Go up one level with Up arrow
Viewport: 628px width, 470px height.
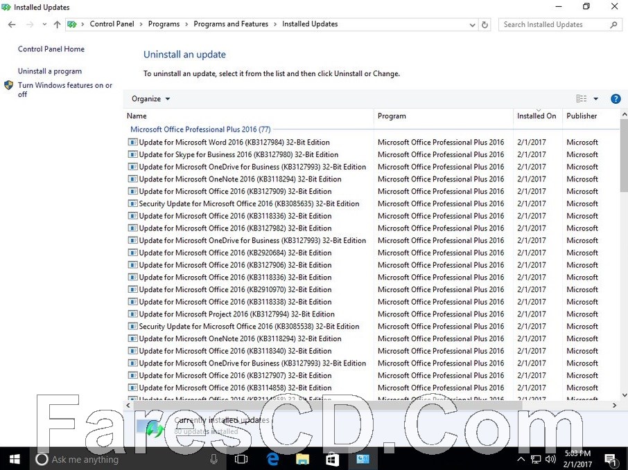[x=57, y=24]
